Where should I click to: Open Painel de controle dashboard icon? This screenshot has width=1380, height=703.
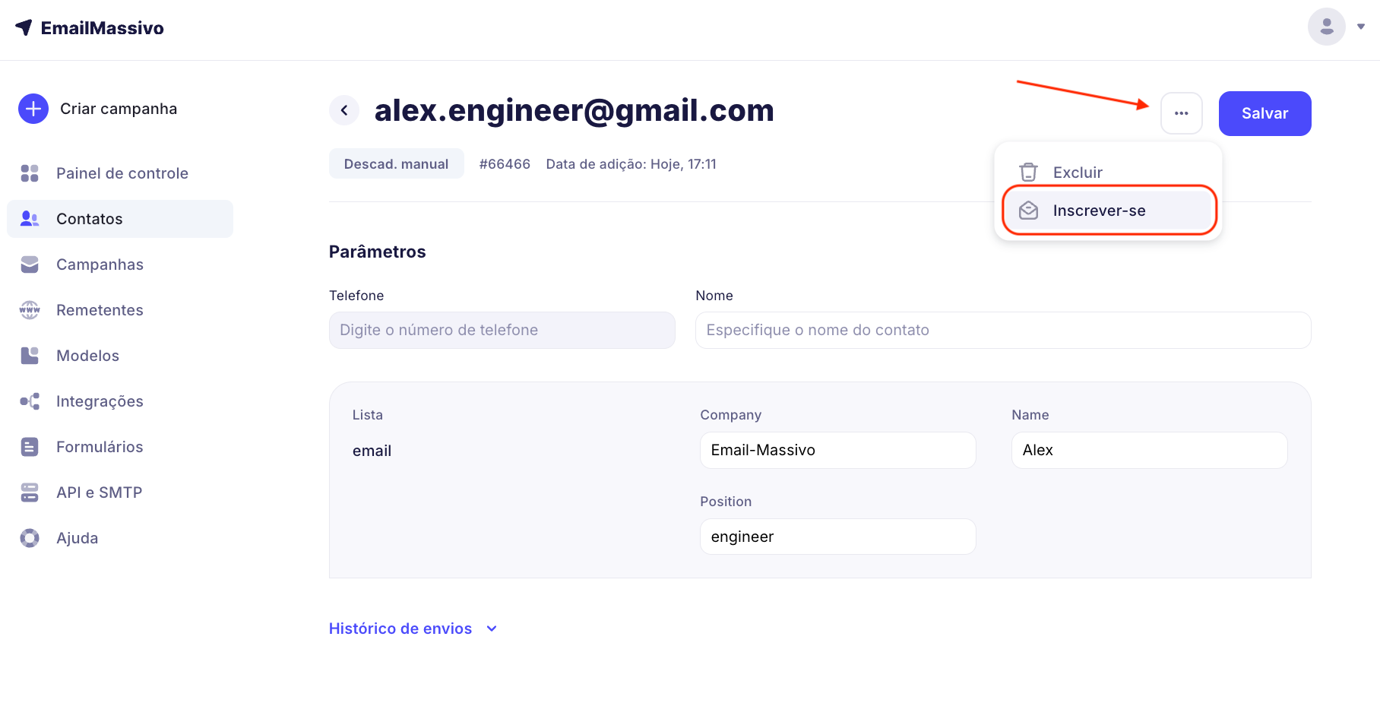click(x=30, y=173)
